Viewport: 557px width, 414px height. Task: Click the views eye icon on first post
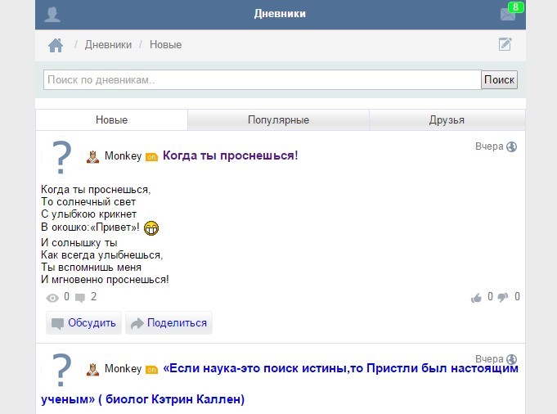point(53,298)
